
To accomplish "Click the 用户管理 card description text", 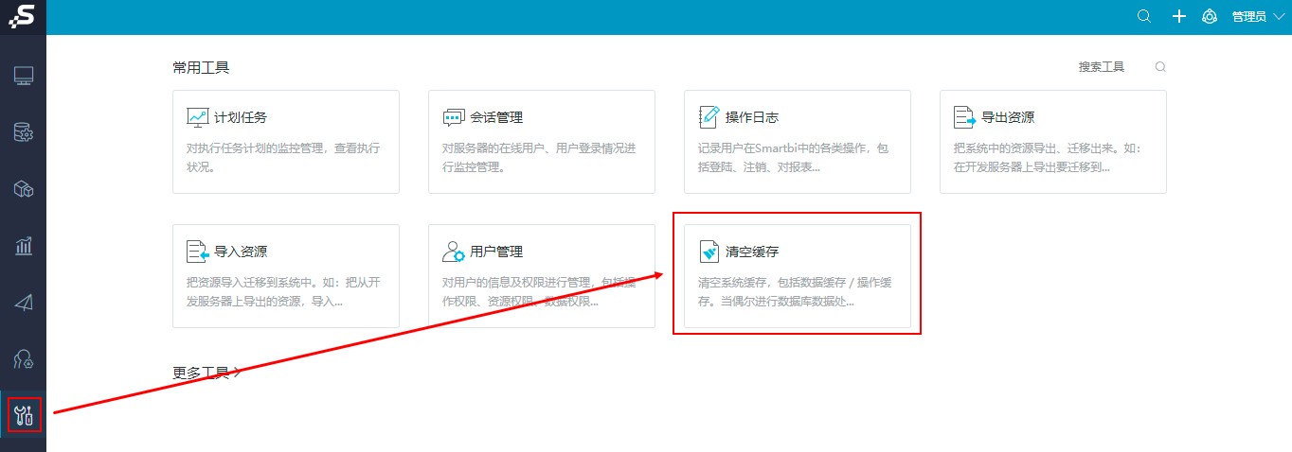I will pos(539,292).
